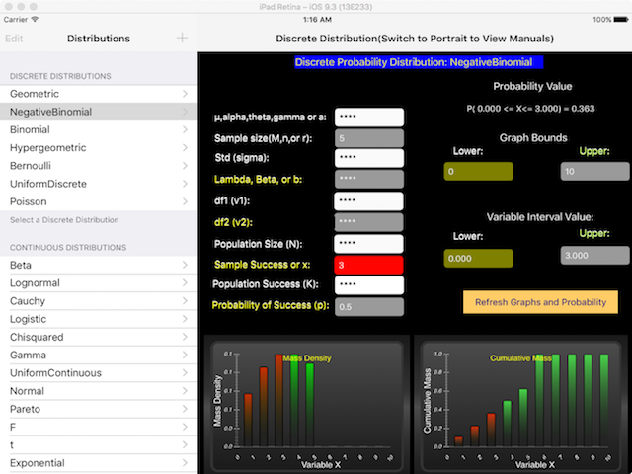Image resolution: width=632 pixels, height=474 pixels.
Task: Click the Cauchy row chevron
Action: tap(185, 301)
